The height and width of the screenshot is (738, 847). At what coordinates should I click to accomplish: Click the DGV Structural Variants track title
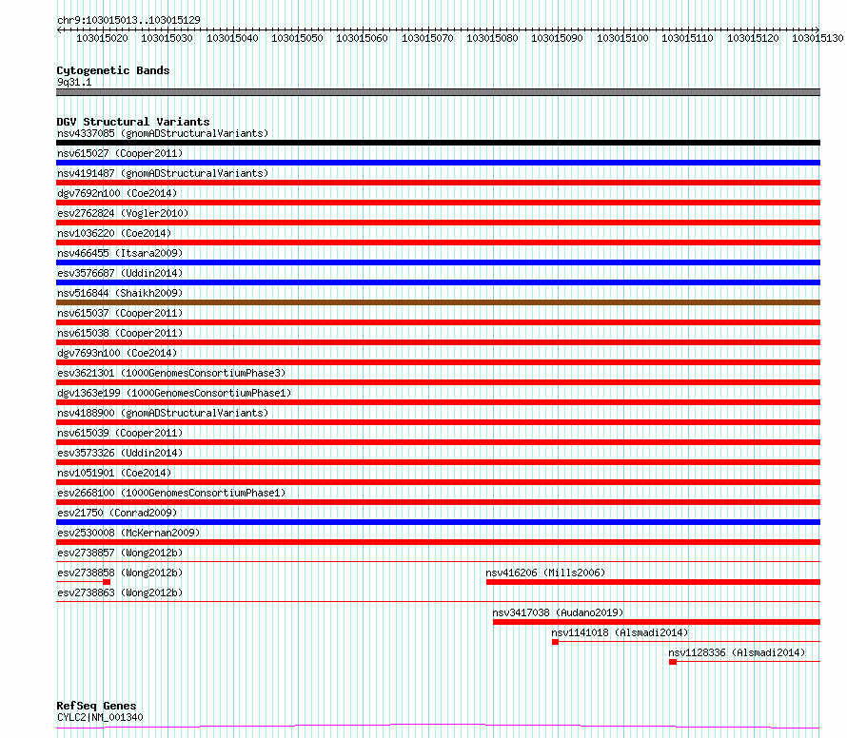(x=133, y=122)
